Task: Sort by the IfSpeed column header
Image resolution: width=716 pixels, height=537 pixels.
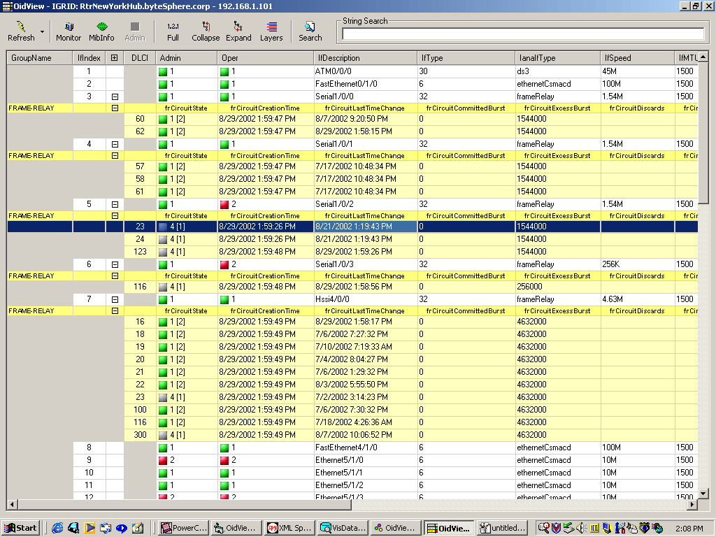Action: (636, 58)
